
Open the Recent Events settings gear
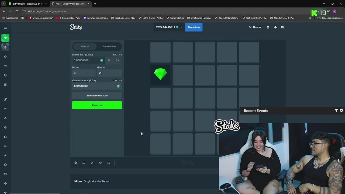click(x=341, y=110)
